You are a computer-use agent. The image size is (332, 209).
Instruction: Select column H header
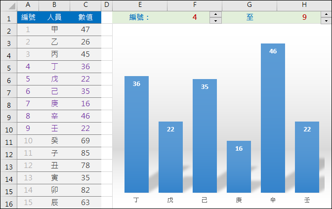click(304, 5)
